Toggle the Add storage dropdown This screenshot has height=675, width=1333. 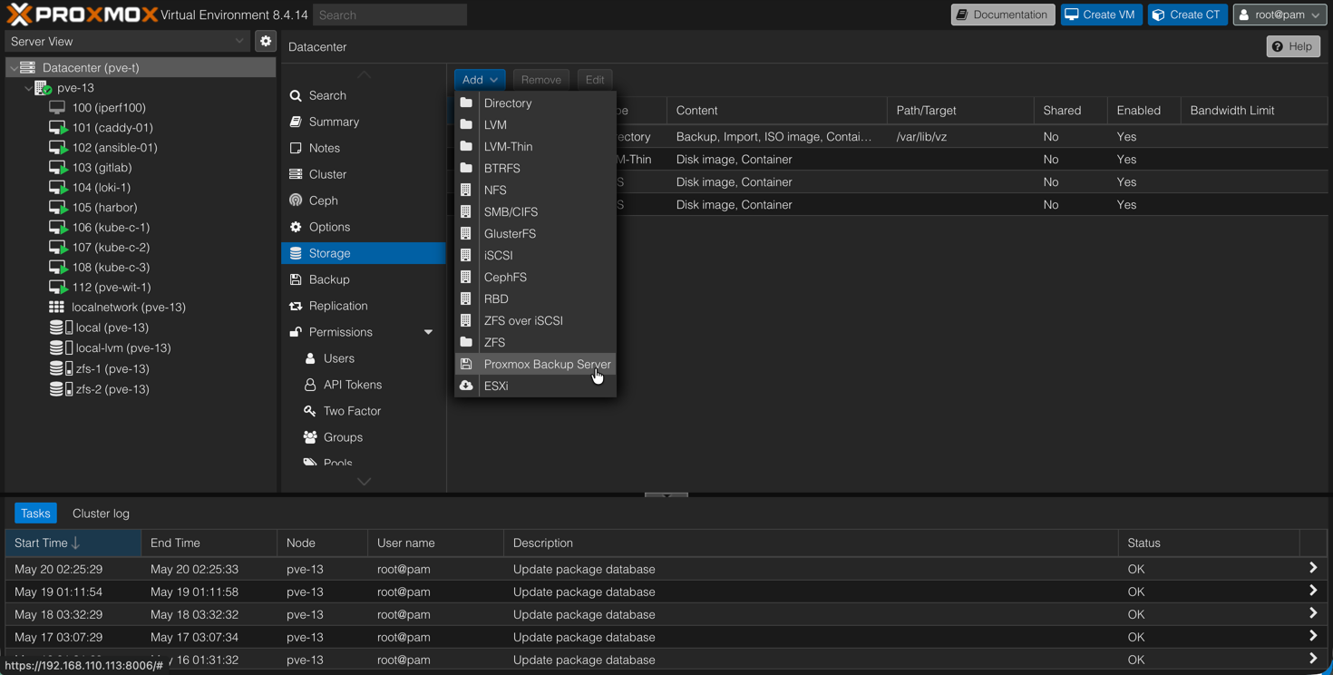(x=480, y=80)
